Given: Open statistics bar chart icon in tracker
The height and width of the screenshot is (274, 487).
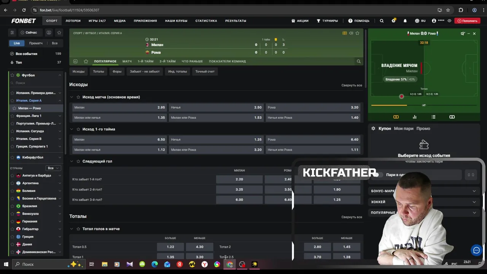Looking at the screenshot, I should point(415,117).
